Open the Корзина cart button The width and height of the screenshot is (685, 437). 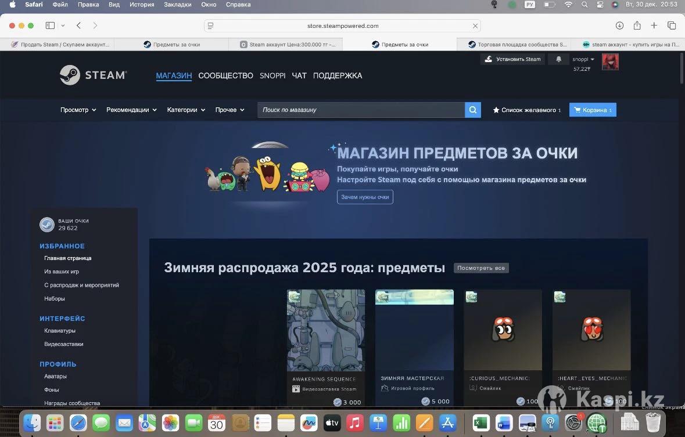tap(593, 110)
